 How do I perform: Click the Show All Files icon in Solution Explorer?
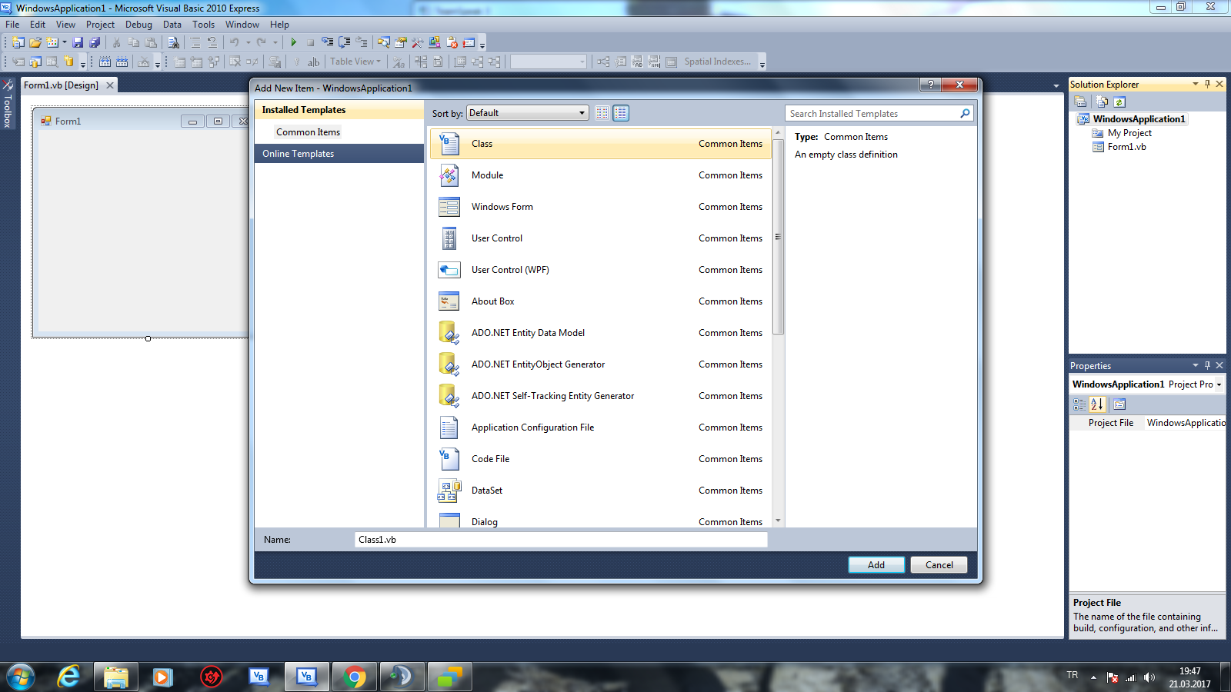pos(1103,102)
